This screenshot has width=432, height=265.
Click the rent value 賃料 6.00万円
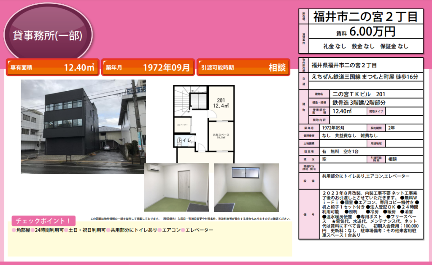(366, 32)
